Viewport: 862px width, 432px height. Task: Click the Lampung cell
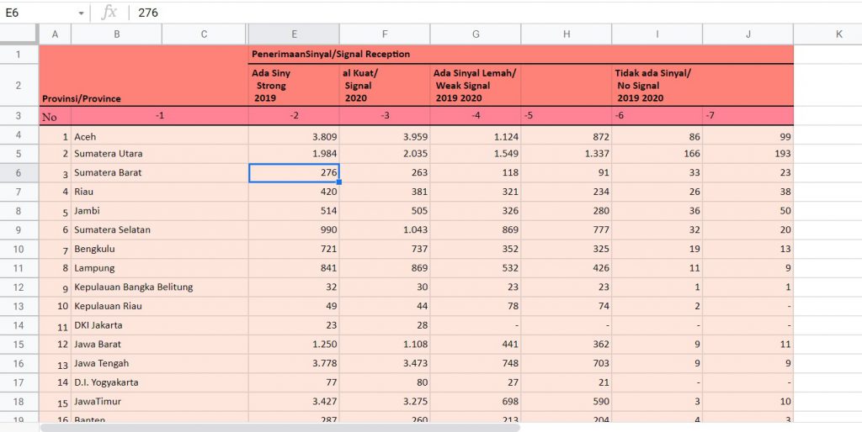[x=159, y=268]
